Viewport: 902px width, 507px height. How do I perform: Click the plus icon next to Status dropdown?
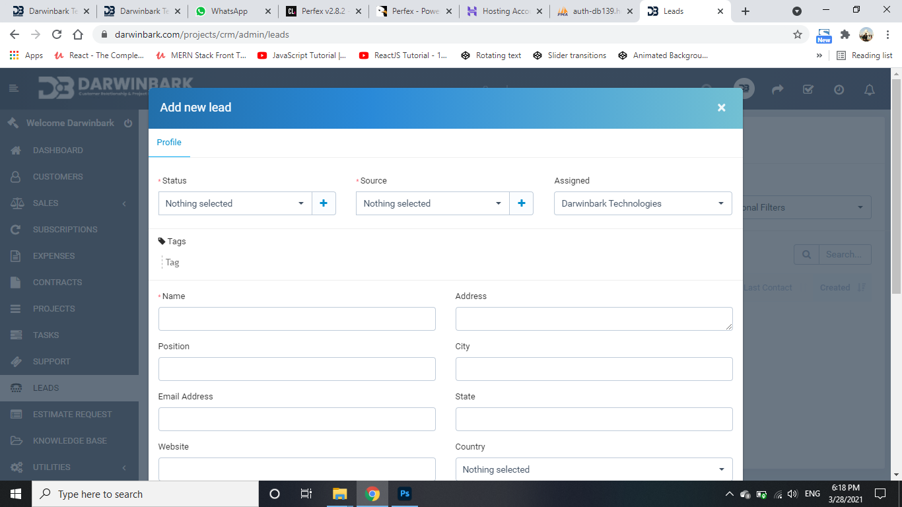(x=324, y=203)
